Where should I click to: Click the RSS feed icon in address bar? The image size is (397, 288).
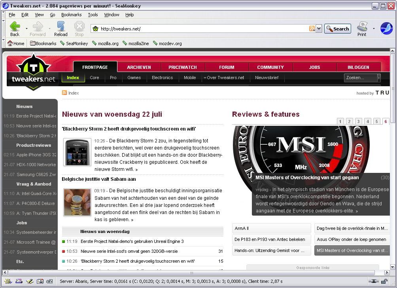(312, 28)
